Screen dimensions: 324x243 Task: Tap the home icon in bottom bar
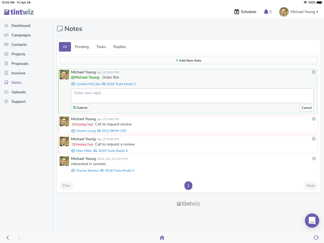click(x=162, y=237)
